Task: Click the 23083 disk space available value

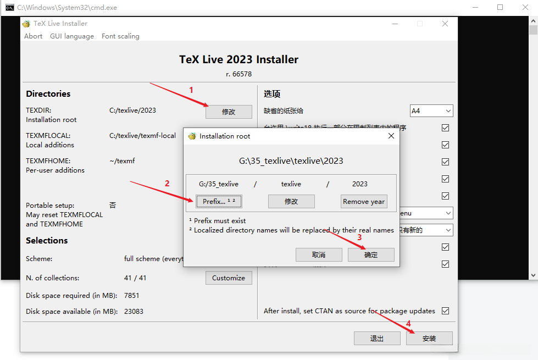Action: [134, 312]
